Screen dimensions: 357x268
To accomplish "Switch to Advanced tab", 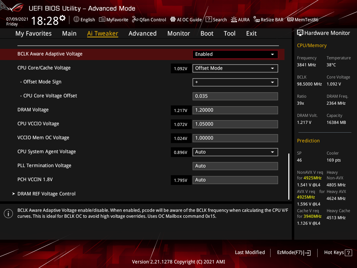I will click(x=143, y=33).
